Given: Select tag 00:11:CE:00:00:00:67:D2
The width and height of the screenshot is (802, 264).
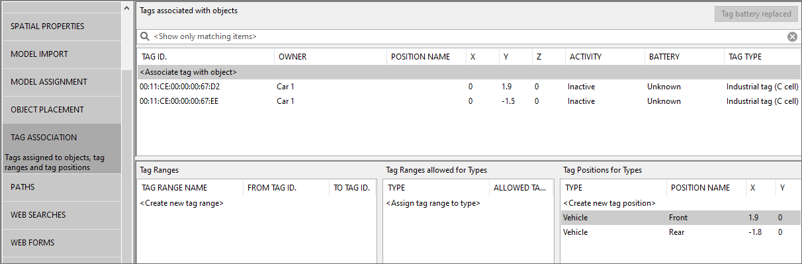Looking at the screenshot, I should point(180,87).
